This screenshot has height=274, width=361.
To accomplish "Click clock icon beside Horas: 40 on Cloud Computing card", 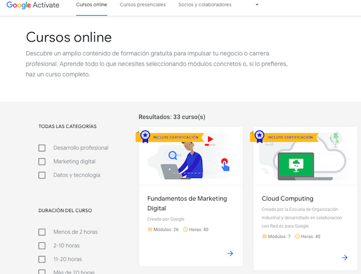I will [297, 236].
